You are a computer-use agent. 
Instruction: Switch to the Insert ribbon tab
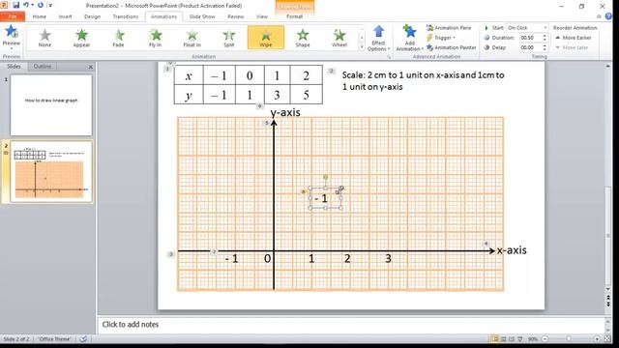[x=65, y=16]
